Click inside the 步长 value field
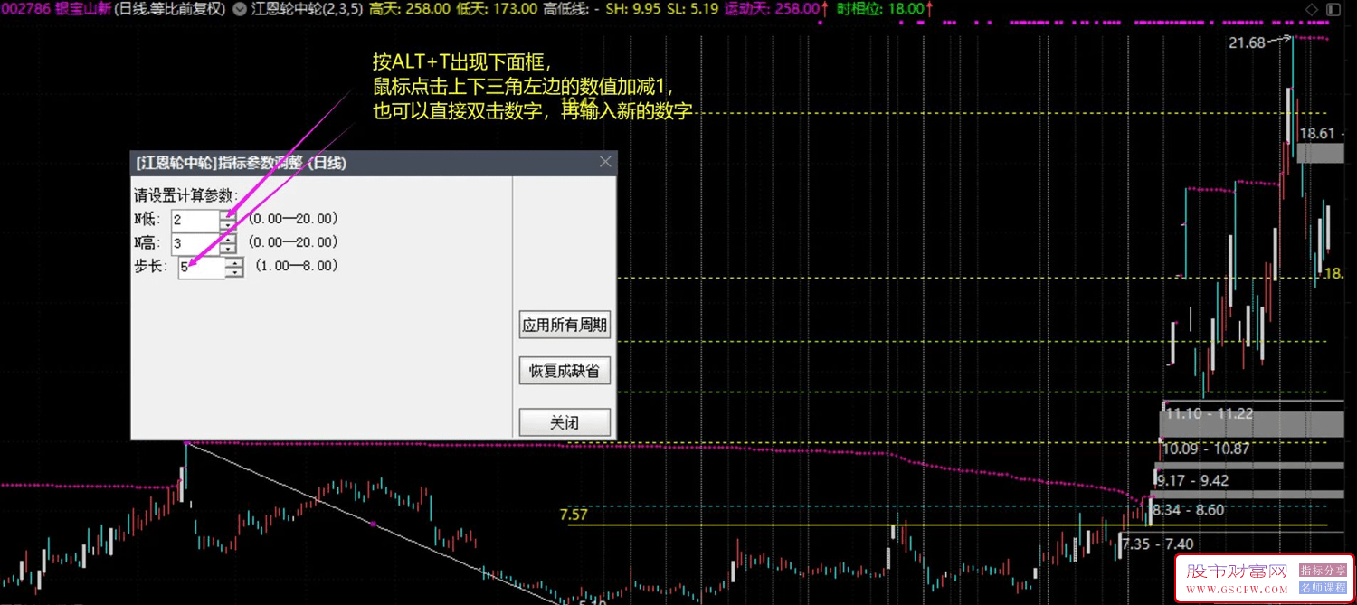Image resolution: width=1357 pixels, height=605 pixels. tap(202, 267)
